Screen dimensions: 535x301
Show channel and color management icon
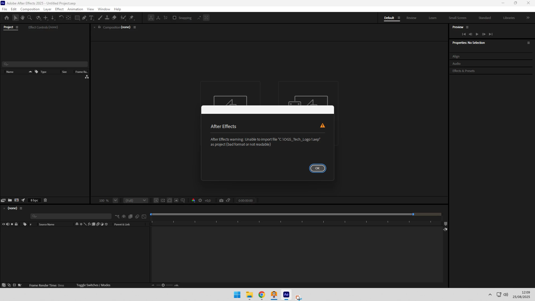click(x=193, y=201)
